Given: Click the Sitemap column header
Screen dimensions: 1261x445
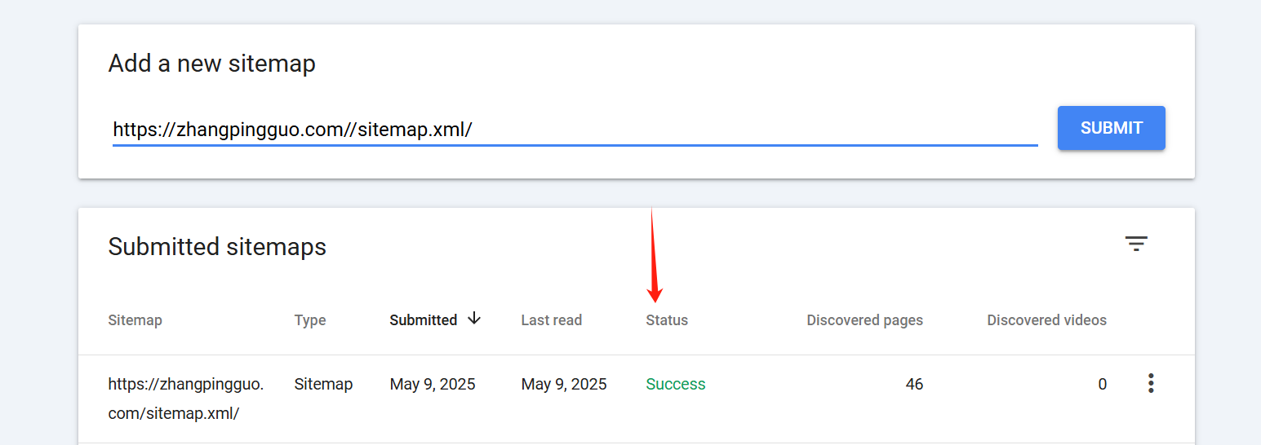Looking at the screenshot, I should 135,320.
